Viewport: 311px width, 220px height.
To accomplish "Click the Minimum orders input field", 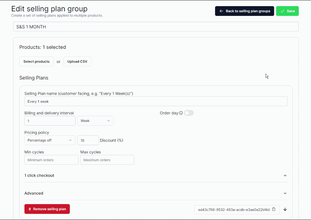I will [x=51, y=160].
